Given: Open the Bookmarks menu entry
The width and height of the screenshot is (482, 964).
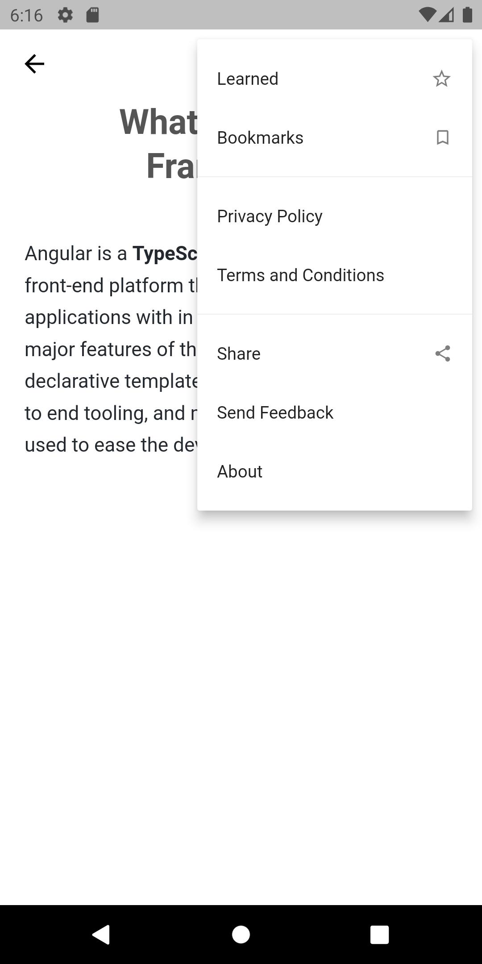Looking at the screenshot, I should point(335,137).
